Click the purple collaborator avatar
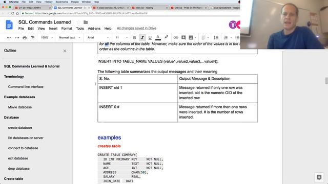 point(233,25)
